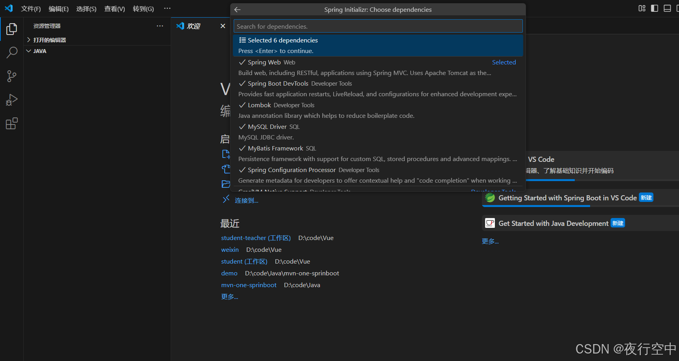This screenshot has height=361, width=679.
Task: Open recent folder mvn-one-sprinboot
Action: pos(249,285)
